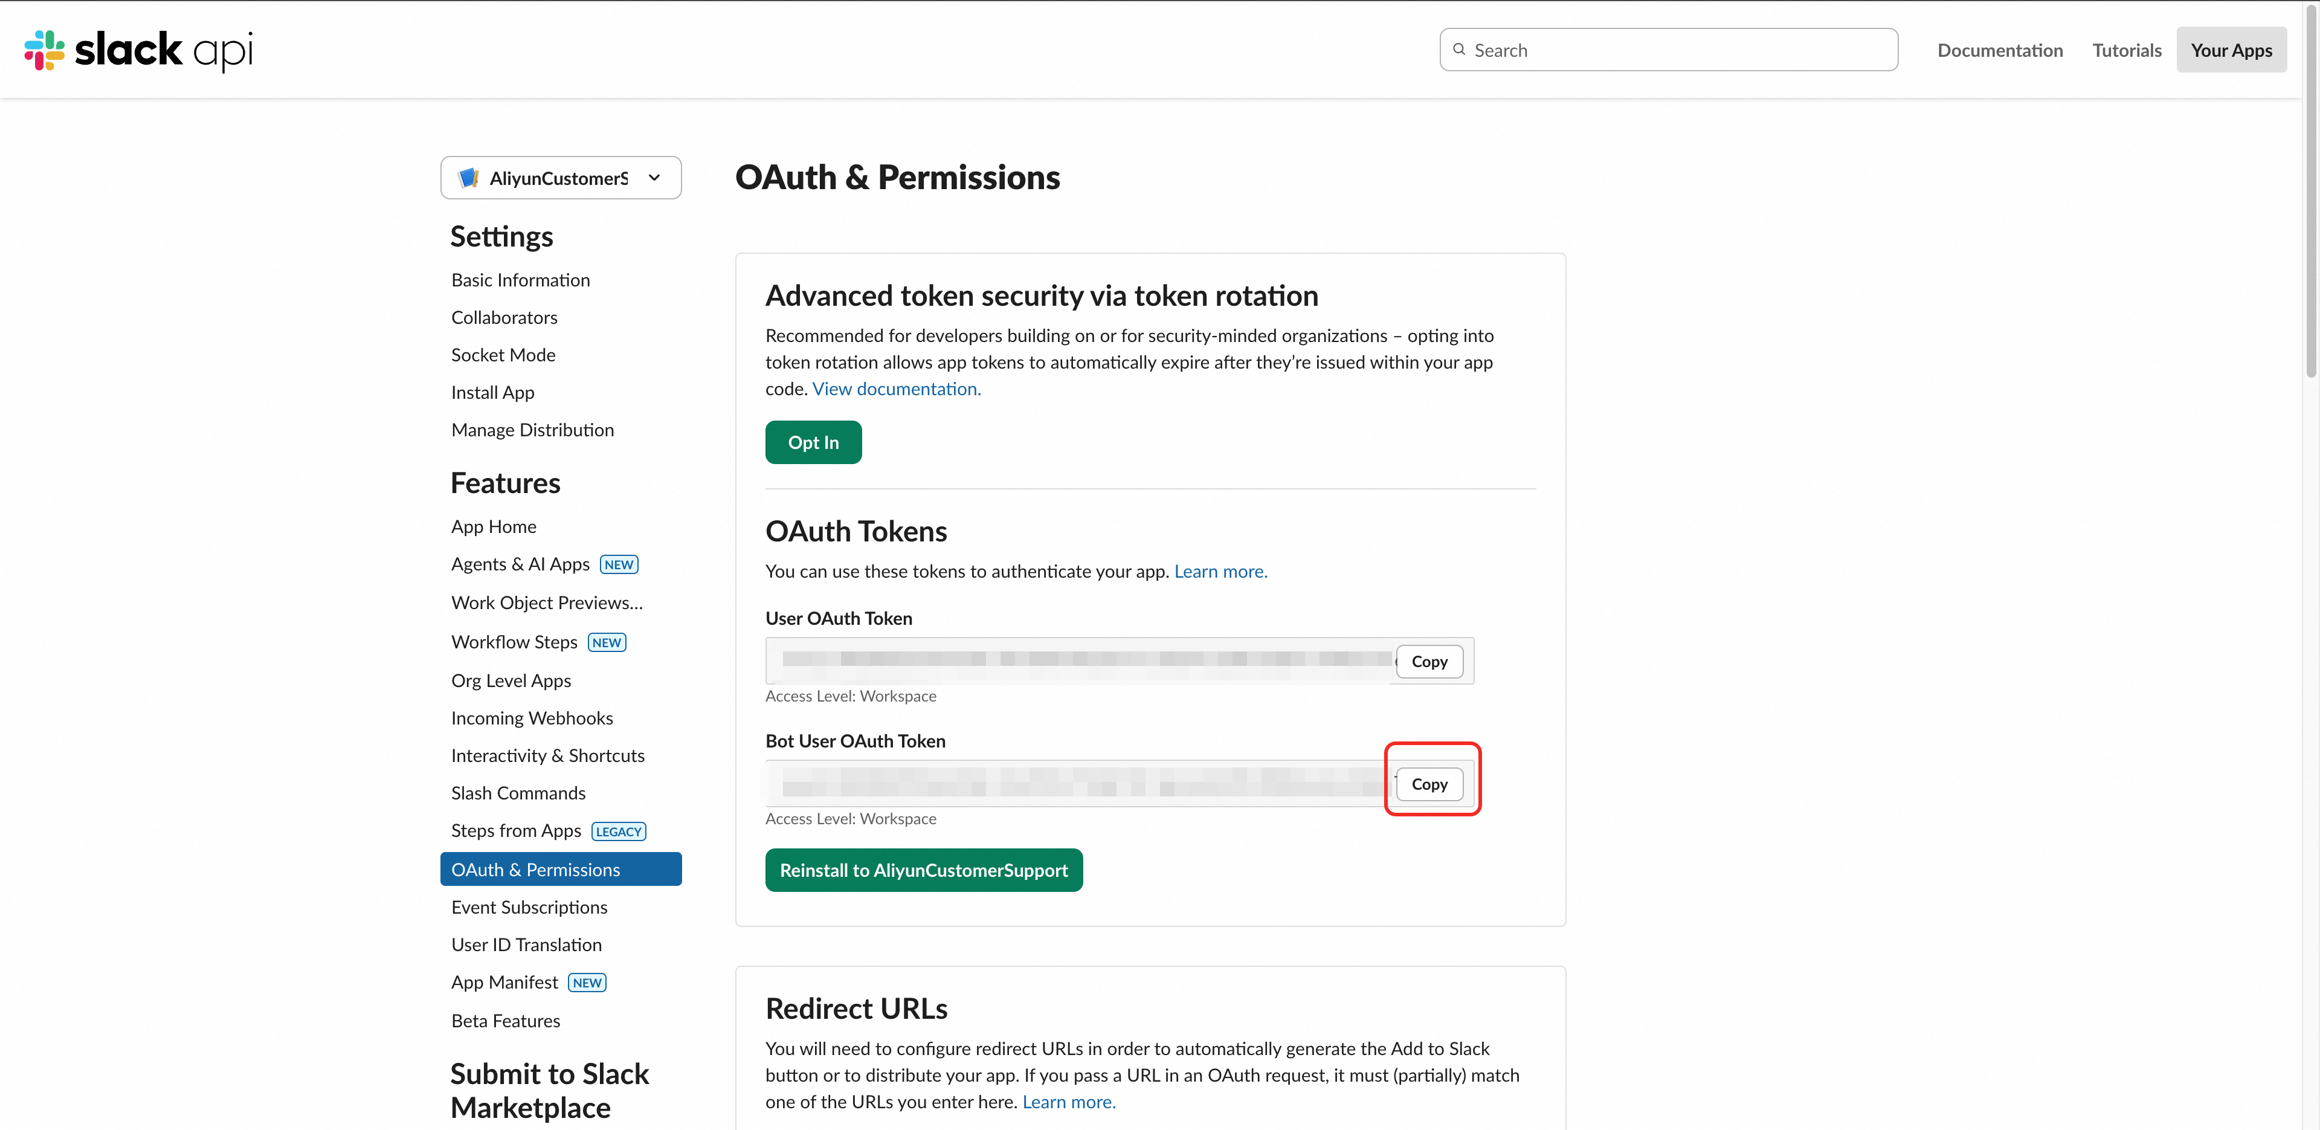Click Reinstall to AliyunCustomerSupport button
This screenshot has width=2320, height=1130.
[x=923, y=870]
